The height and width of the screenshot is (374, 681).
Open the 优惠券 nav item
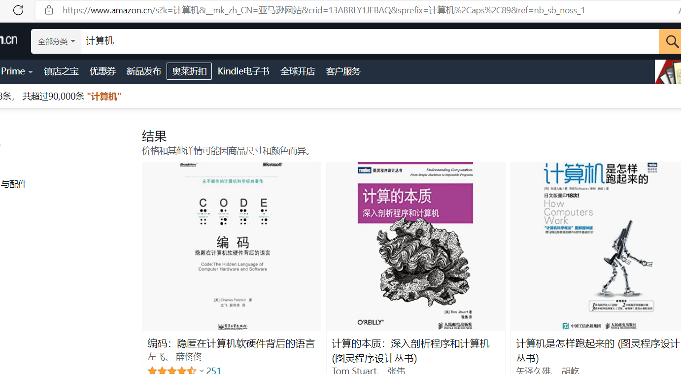click(x=102, y=71)
